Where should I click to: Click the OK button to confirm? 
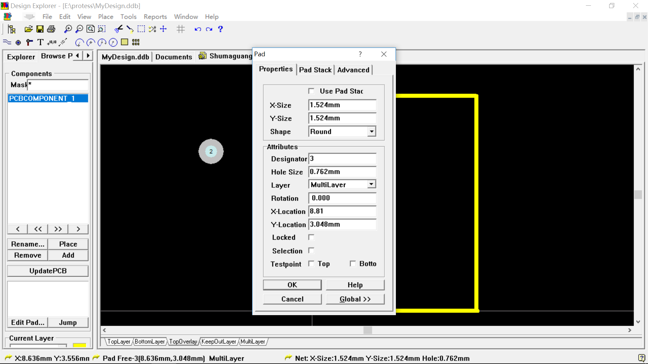pyautogui.click(x=292, y=285)
